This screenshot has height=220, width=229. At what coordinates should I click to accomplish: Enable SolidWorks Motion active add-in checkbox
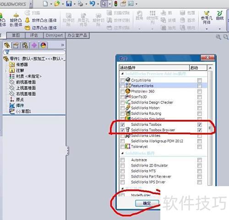(122, 108)
